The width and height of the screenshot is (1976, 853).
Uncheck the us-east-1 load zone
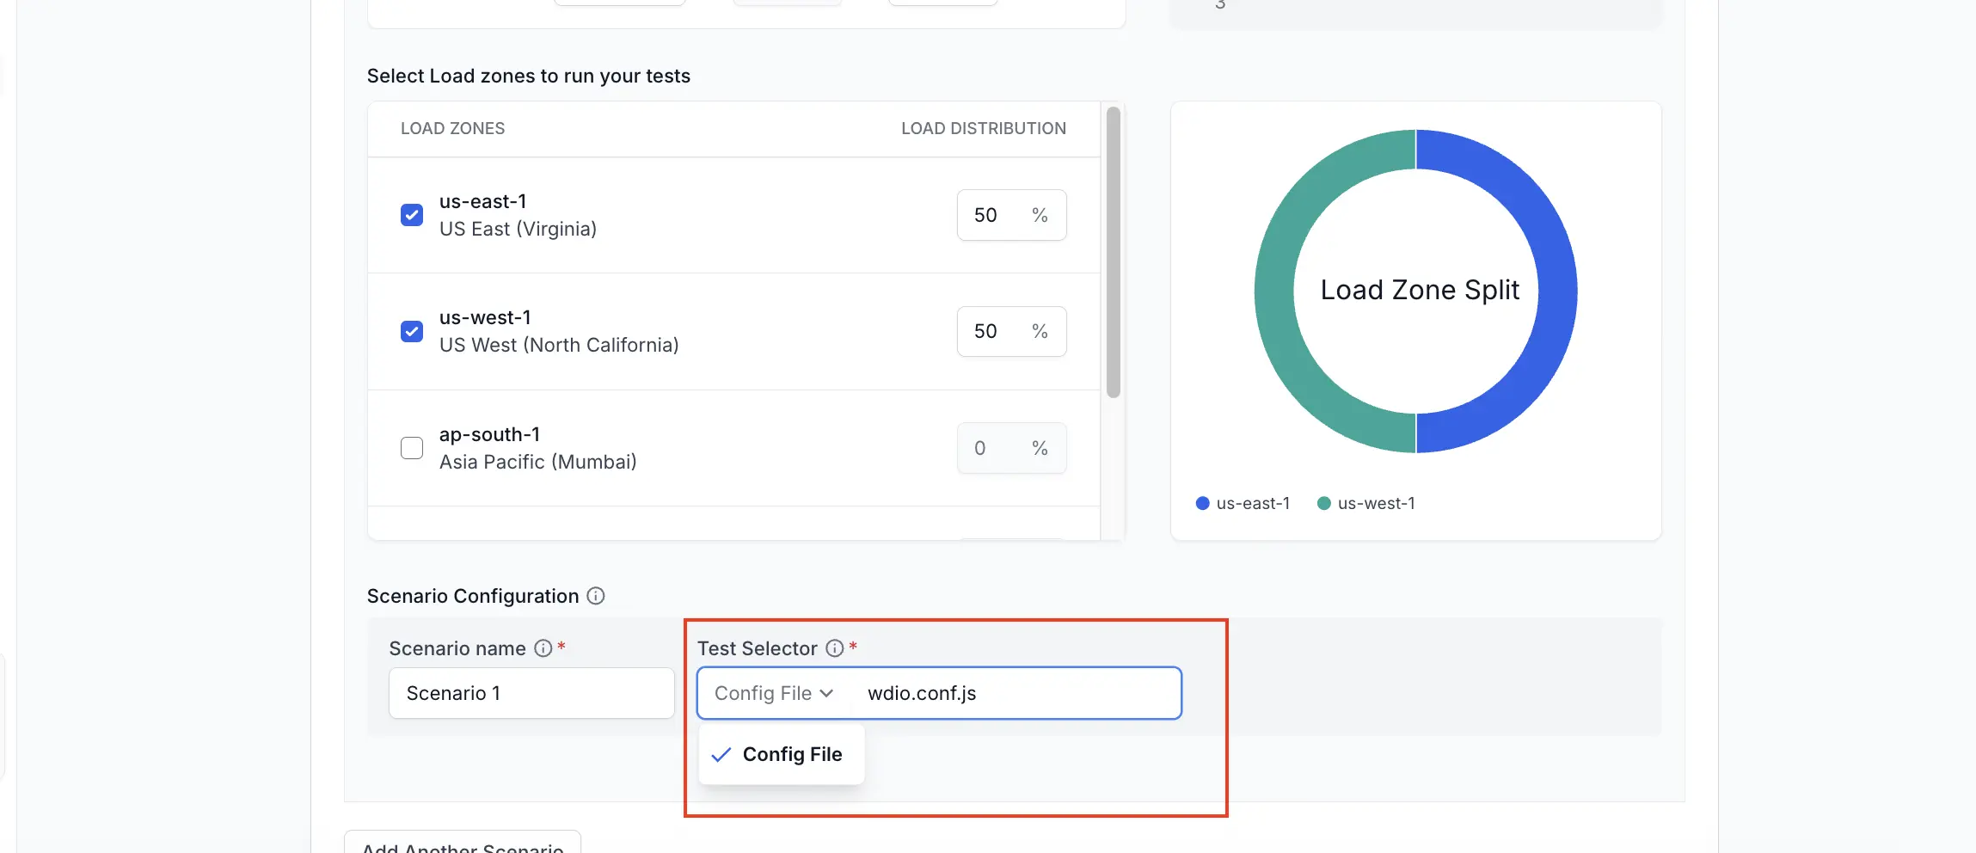click(412, 215)
